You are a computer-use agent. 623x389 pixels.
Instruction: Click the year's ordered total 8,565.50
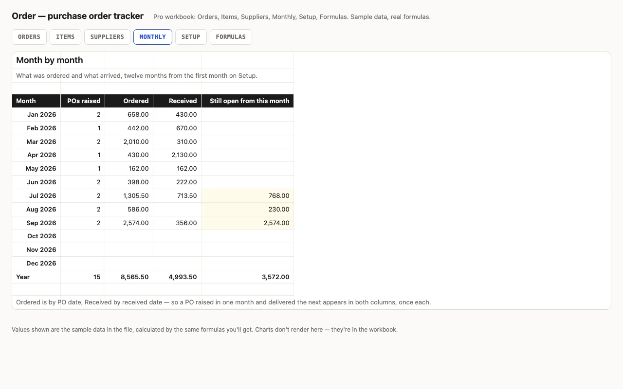(129, 277)
